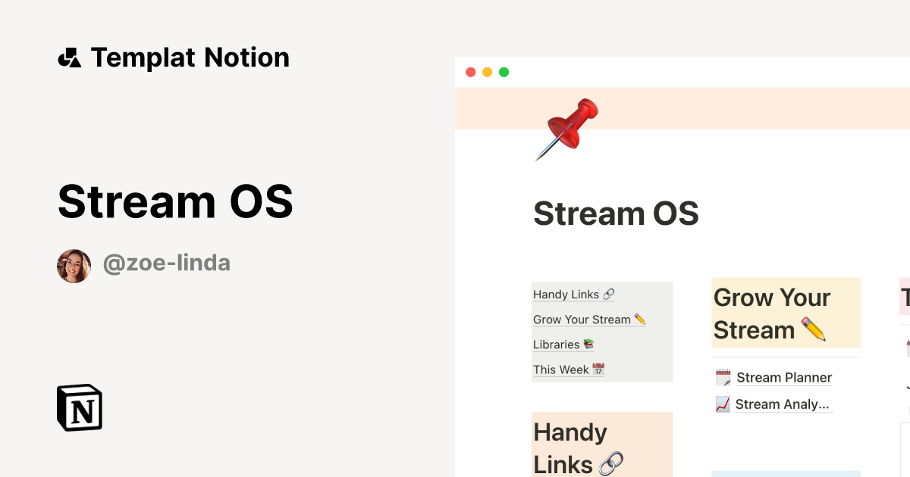
Task: Open the Stream Planner page
Action: pyautogui.click(x=783, y=376)
